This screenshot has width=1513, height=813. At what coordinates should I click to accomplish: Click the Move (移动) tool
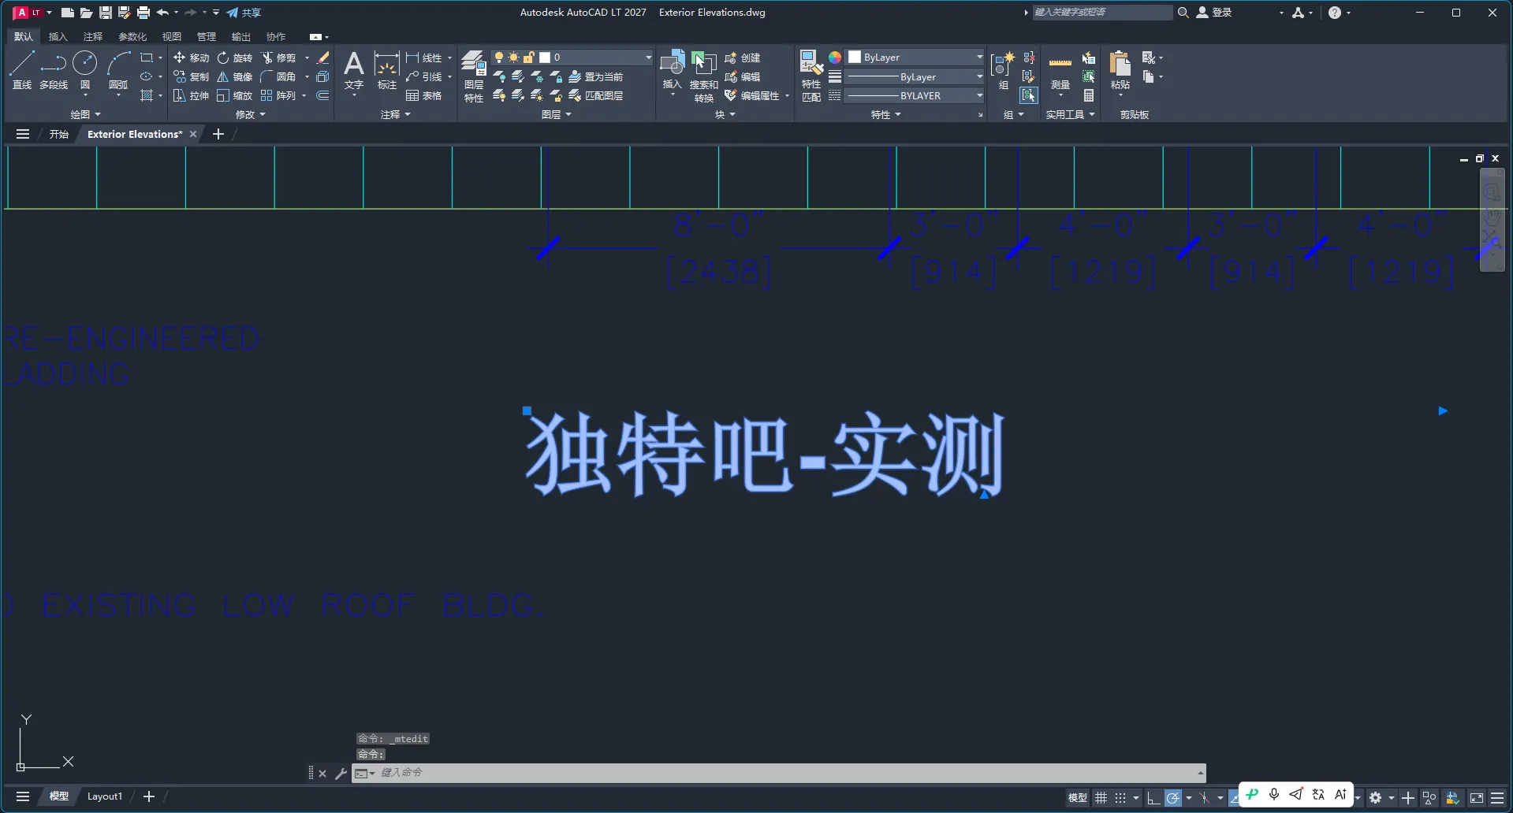click(x=191, y=58)
